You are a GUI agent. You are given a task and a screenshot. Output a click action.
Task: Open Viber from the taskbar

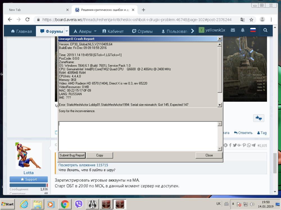79,204
